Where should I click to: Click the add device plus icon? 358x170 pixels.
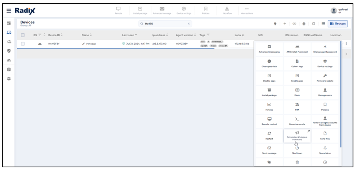(285, 24)
